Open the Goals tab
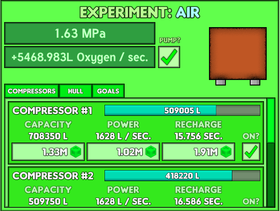This screenshot has height=211, width=280. coord(108,91)
